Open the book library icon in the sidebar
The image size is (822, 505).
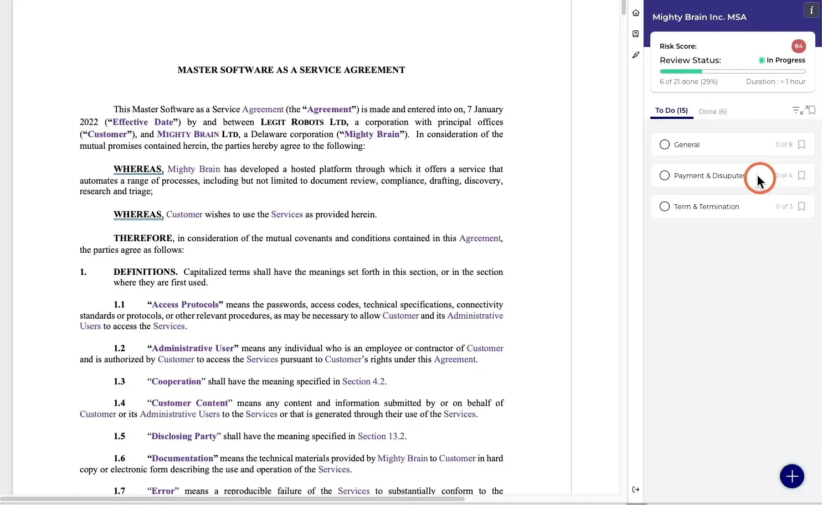click(x=636, y=34)
